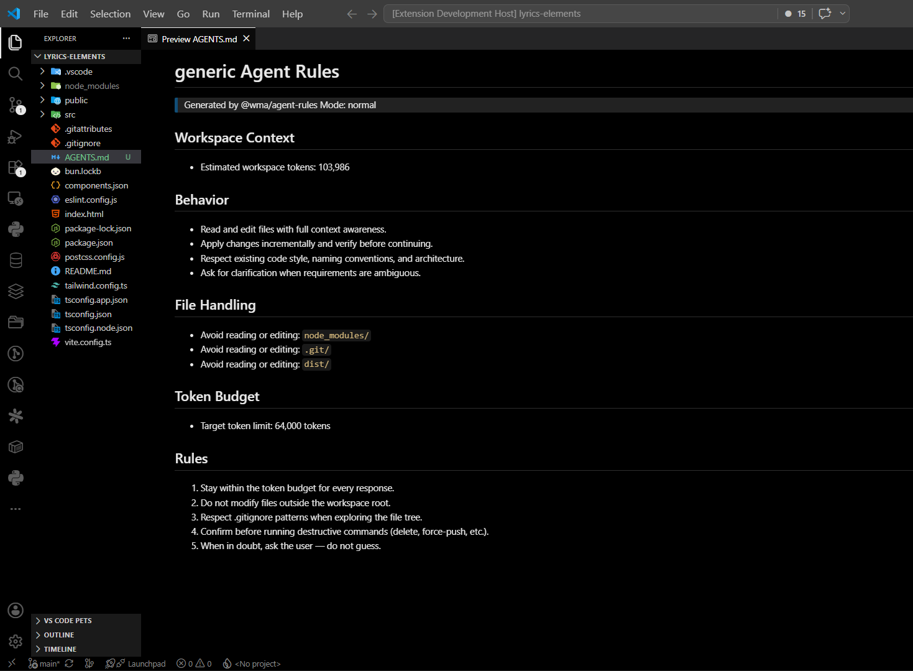Image resolution: width=913 pixels, height=671 pixels.
Task: Open the Accounts icon
Action: click(x=16, y=610)
